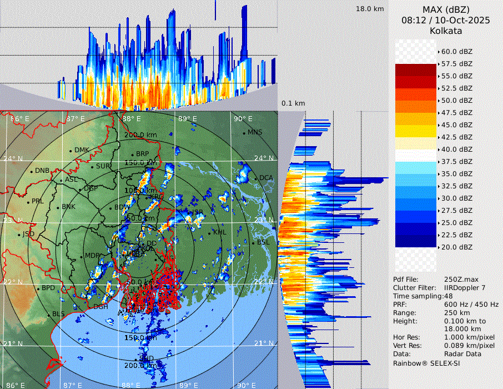Select the DCA station marker
Screen dimensions: 503x389
[256, 178]
